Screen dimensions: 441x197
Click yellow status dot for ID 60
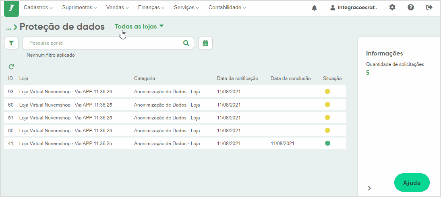pos(327,105)
